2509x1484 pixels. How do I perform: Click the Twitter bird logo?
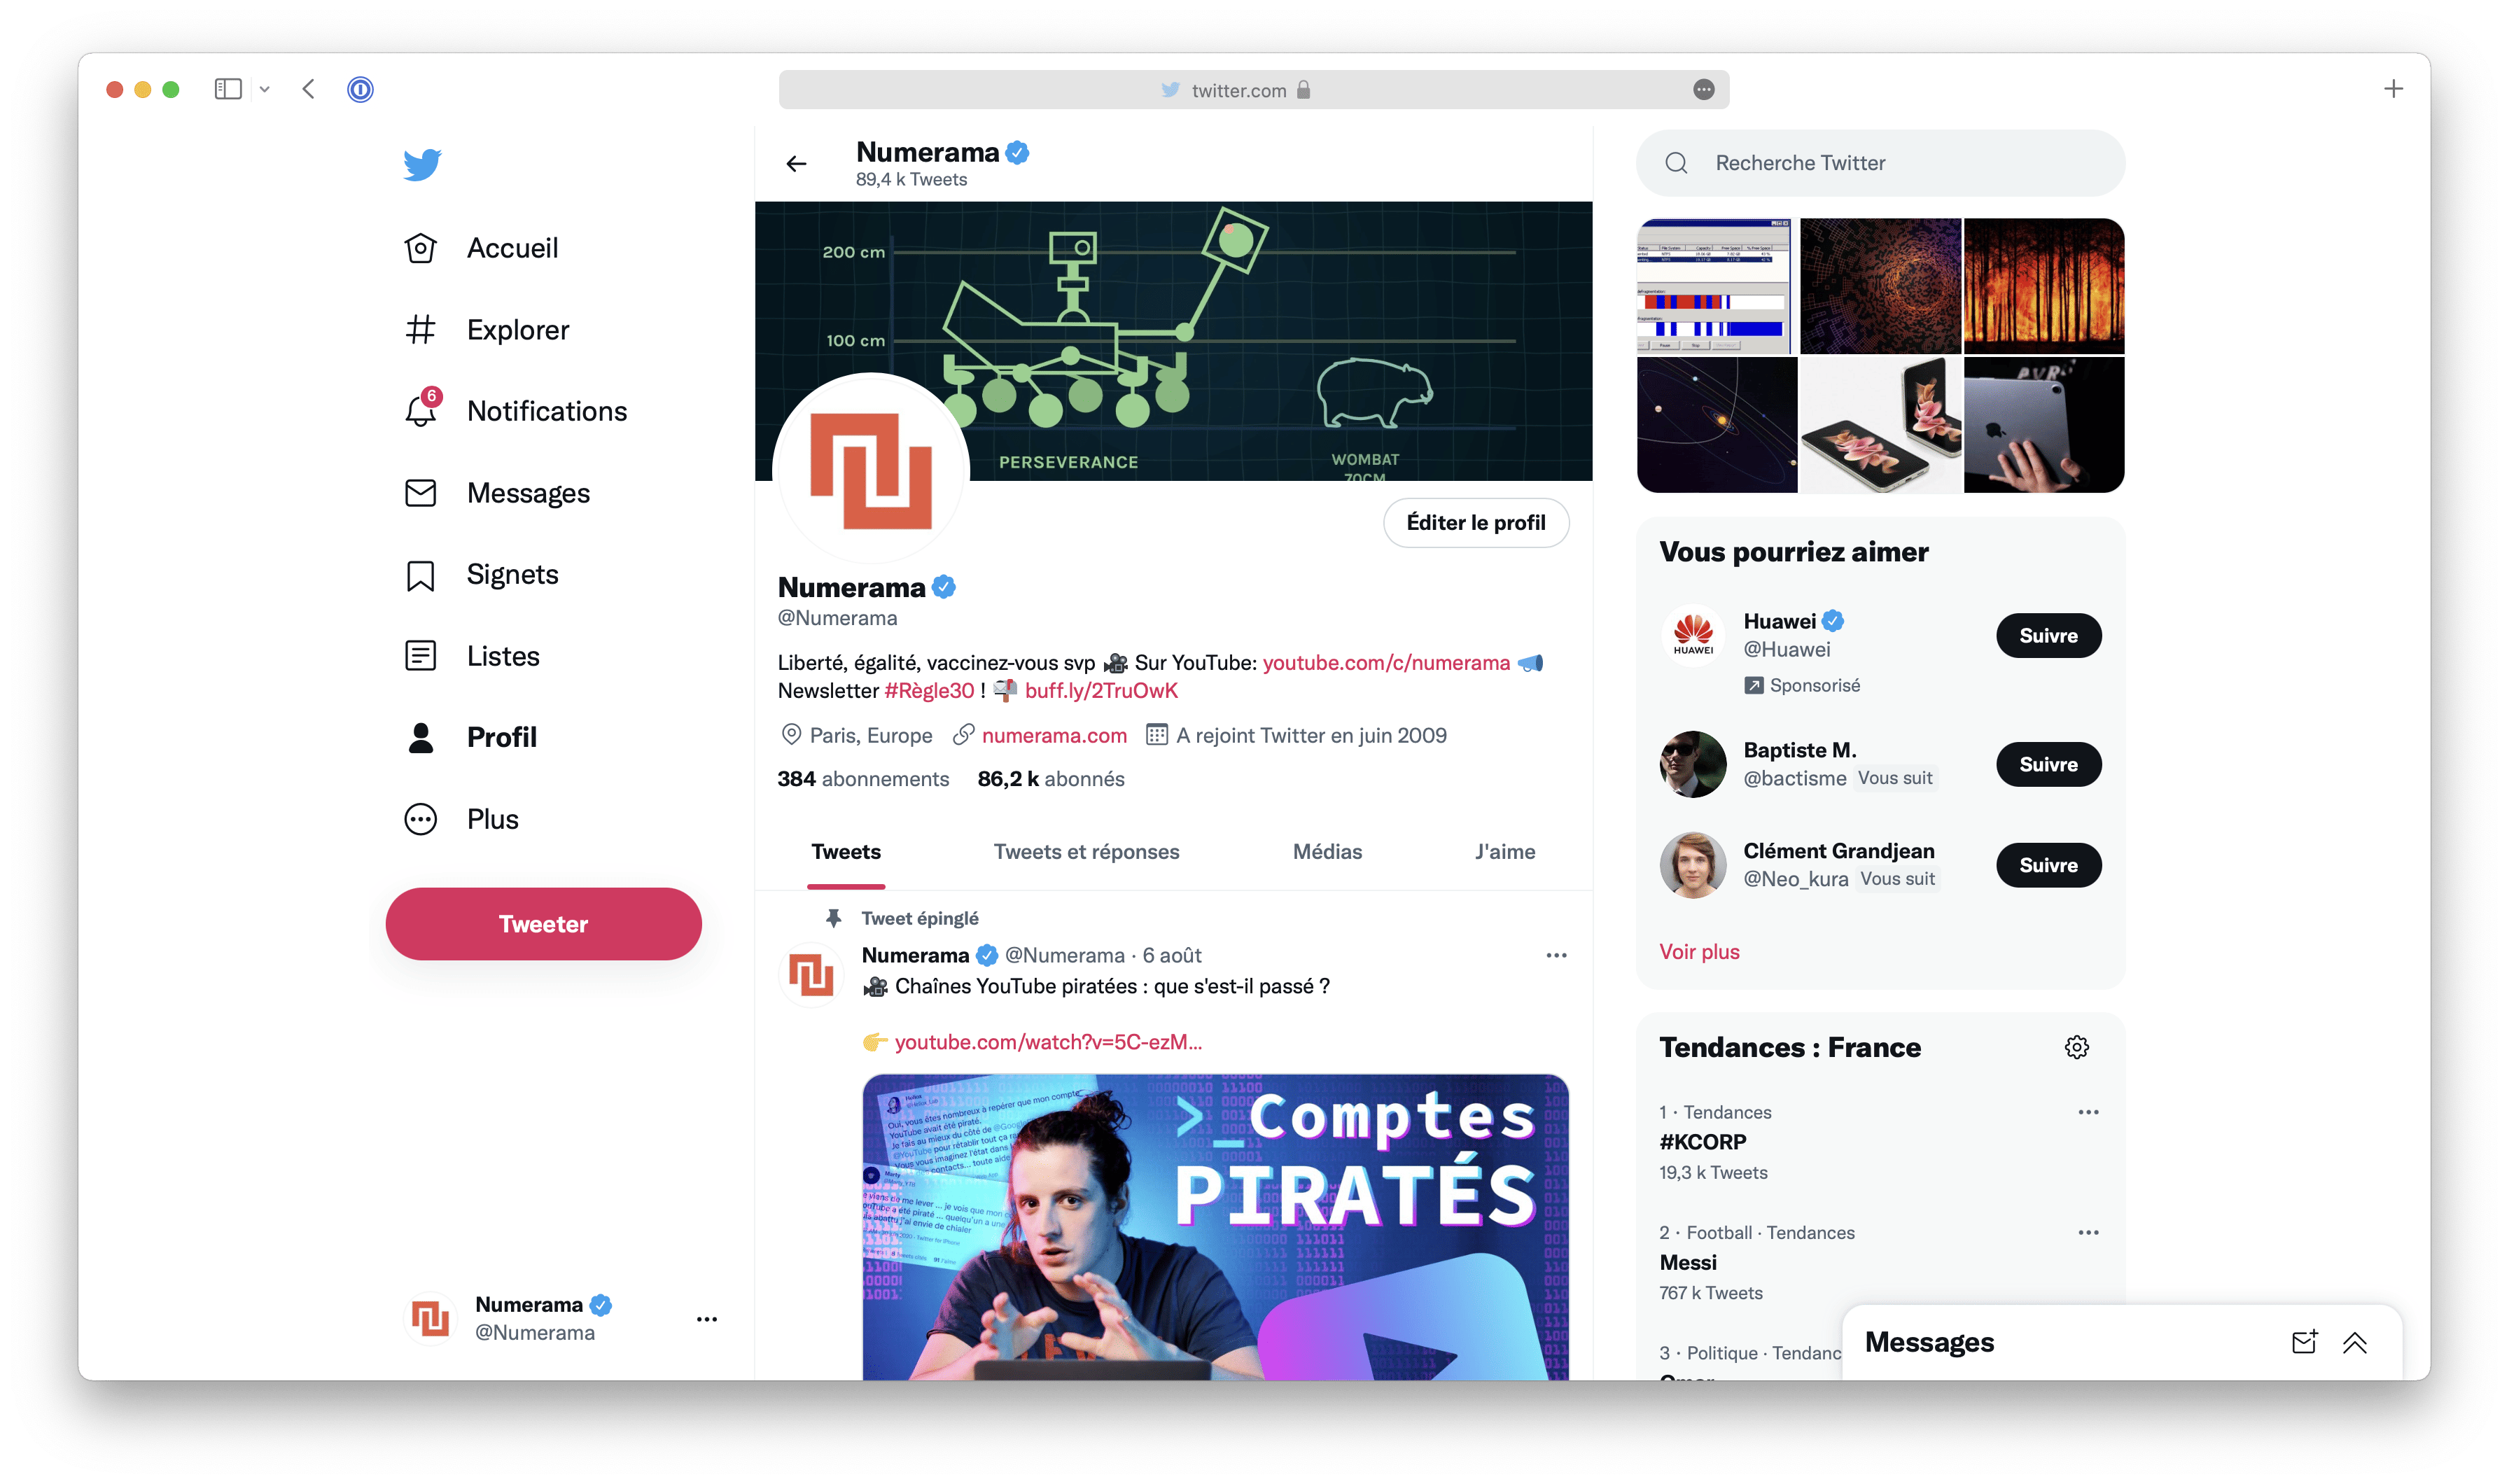(x=422, y=164)
